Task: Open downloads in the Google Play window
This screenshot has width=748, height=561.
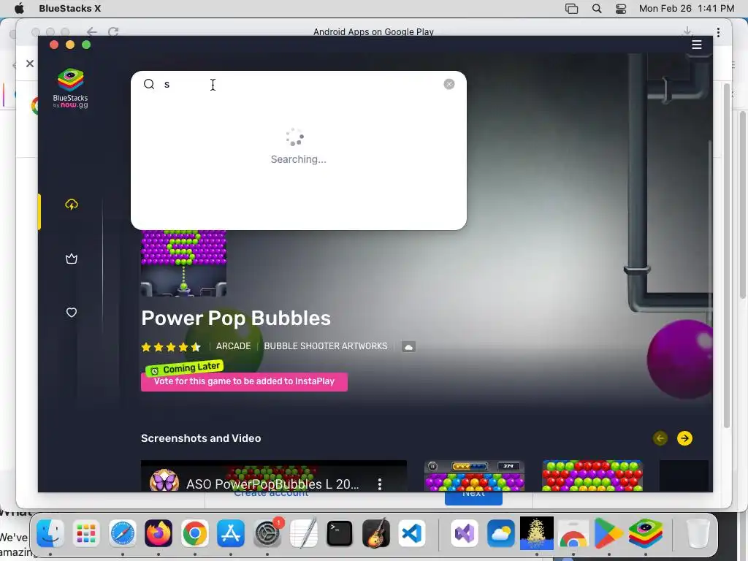Action: pos(687,32)
